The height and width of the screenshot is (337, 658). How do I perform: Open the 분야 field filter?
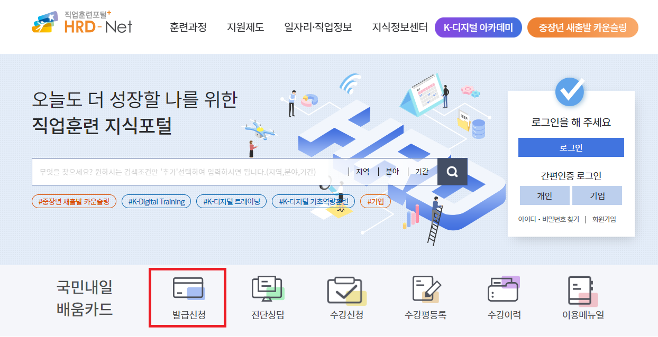[x=392, y=171]
